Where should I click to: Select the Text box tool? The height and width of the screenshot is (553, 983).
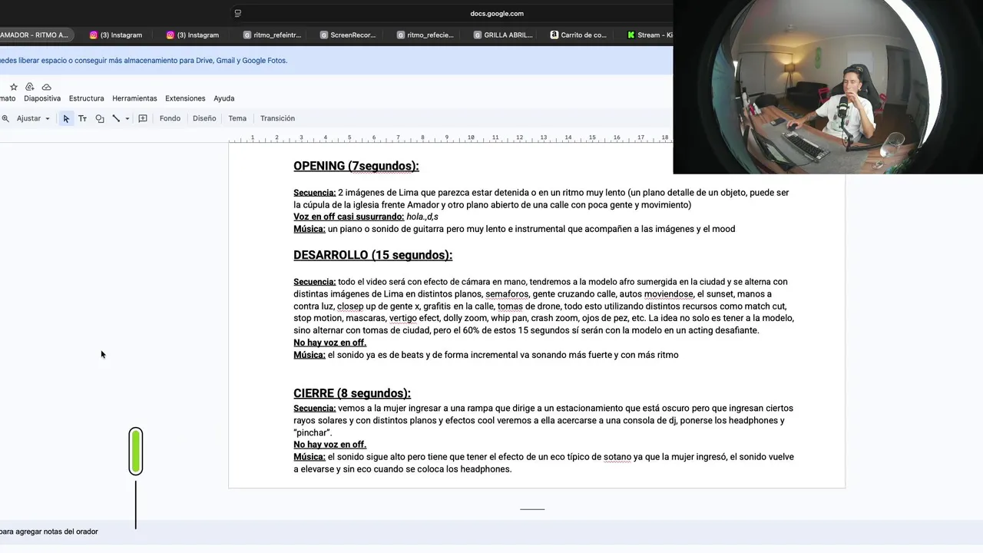pos(82,118)
